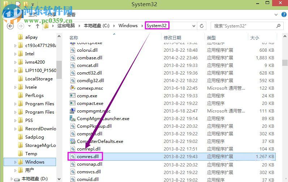The image size is (288, 182).
Task: Select the StorageMgrLo folder in tree
Action: tap(40, 145)
